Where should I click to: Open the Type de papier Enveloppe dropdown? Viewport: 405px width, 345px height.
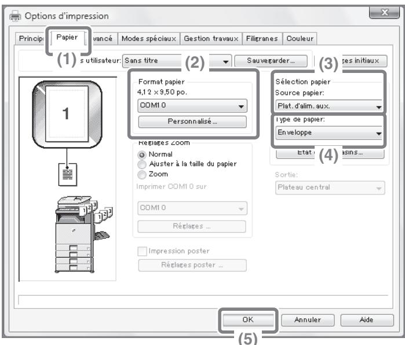329,133
